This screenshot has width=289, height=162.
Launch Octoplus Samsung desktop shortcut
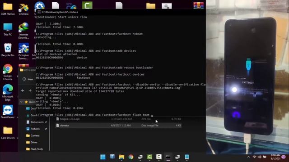[x=23, y=51]
